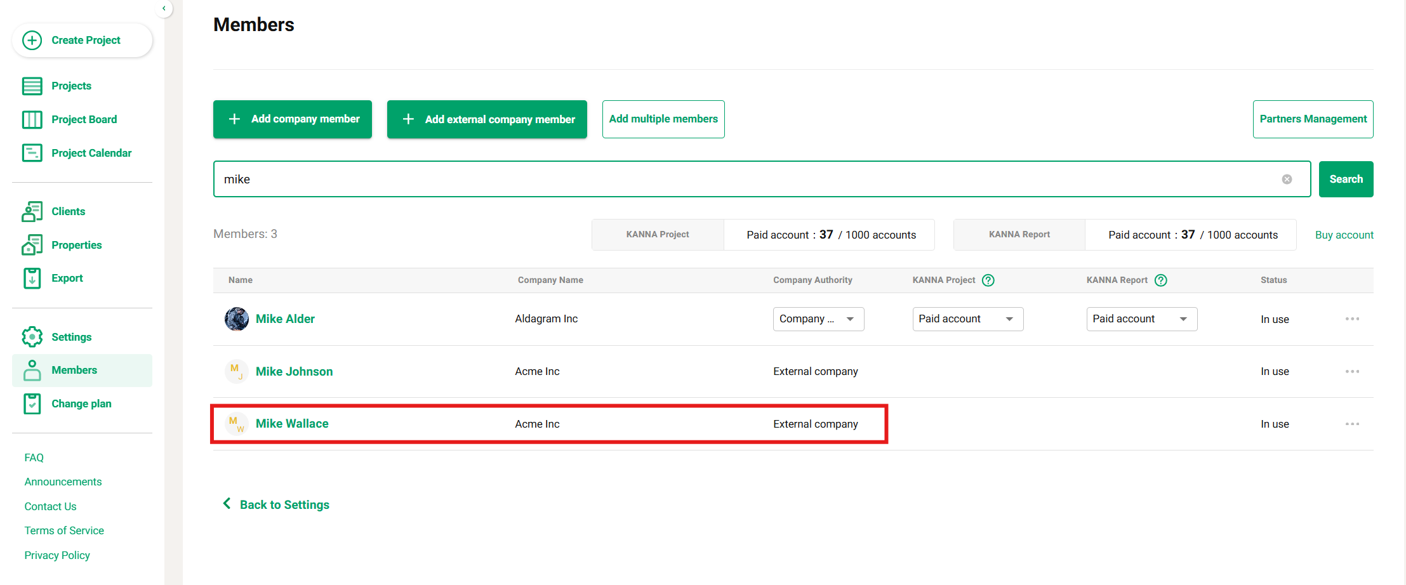This screenshot has width=1406, height=585.
Task: Open Mike Wallace's member profile
Action: (292, 424)
